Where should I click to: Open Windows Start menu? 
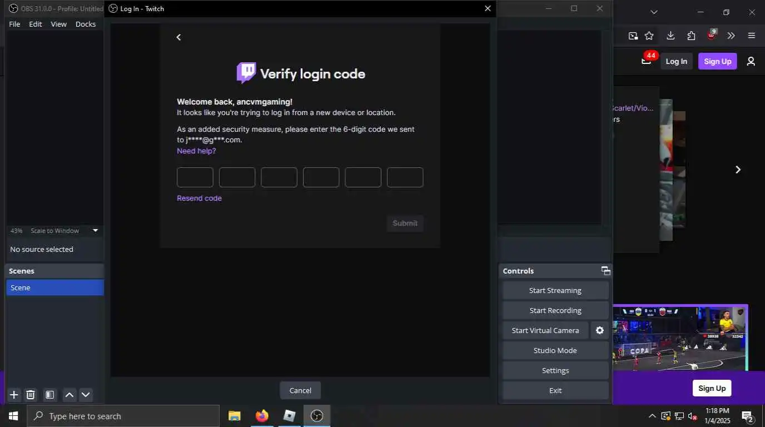13,416
